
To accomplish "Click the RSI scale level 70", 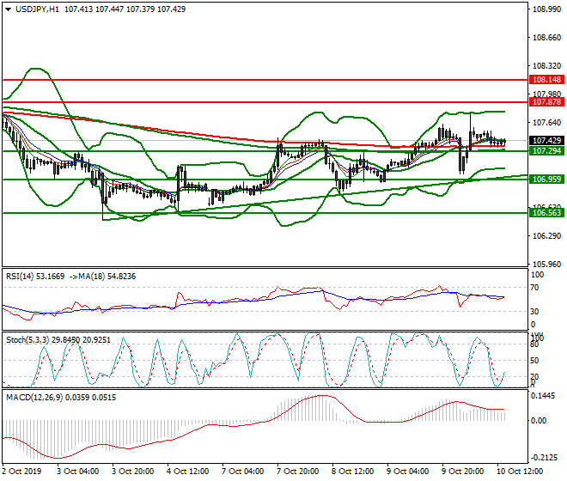I will coord(534,288).
